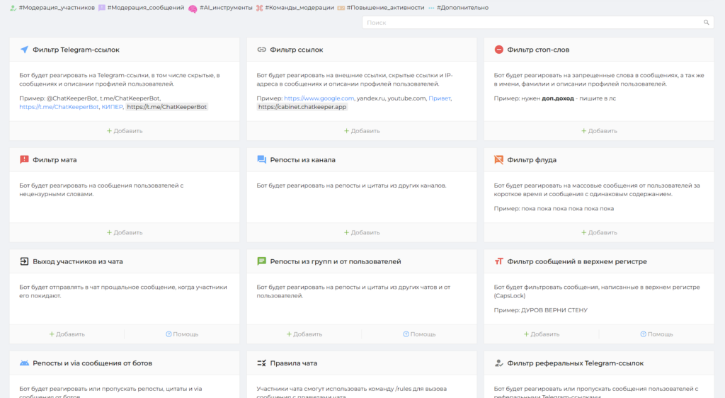Add the Фильтр флуда module
The height and width of the screenshot is (398, 725).
[599, 232]
